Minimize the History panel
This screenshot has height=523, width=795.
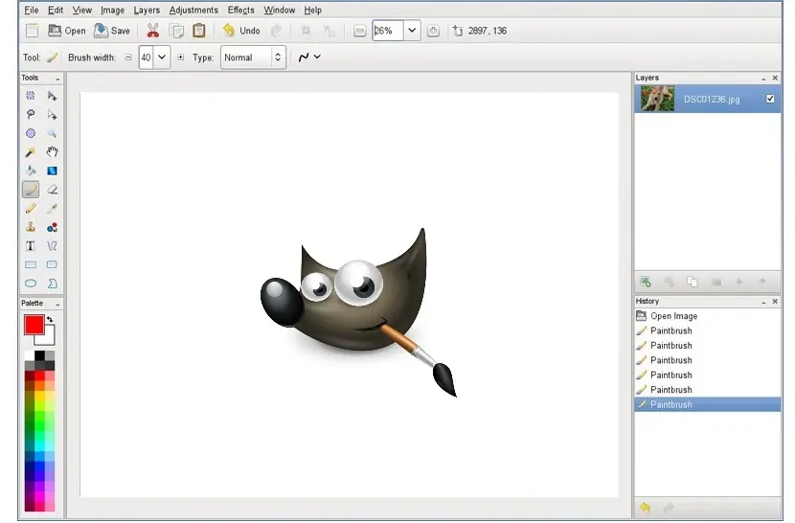(x=763, y=302)
